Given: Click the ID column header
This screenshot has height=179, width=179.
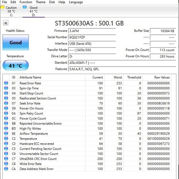Looking at the screenshot, I should point(14,77).
